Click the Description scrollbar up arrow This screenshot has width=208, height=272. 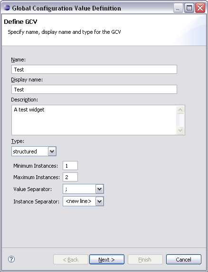[x=180, y=110]
